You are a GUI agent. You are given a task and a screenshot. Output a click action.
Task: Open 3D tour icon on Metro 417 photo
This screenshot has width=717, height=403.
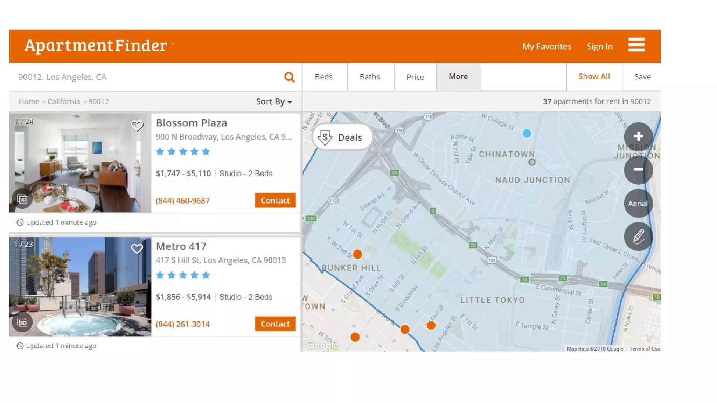(22, 322)
